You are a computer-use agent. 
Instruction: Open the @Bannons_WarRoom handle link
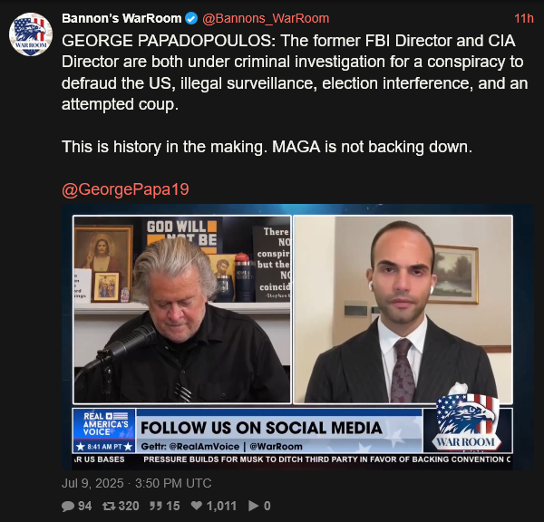point(266,18)
